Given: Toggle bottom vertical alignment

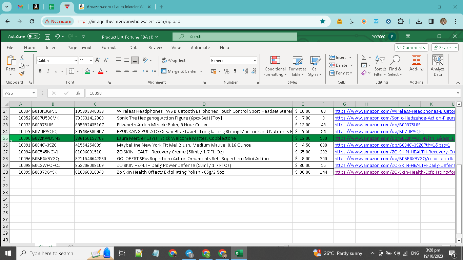Looking at the screenshot, I should click(x=135, y=60).
